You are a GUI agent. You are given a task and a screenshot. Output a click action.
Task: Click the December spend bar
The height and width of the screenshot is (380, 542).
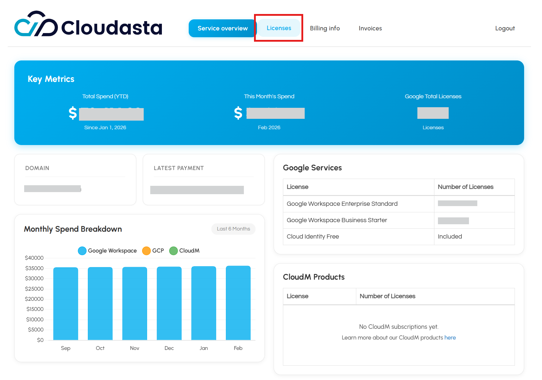click(x=169, y=303)
